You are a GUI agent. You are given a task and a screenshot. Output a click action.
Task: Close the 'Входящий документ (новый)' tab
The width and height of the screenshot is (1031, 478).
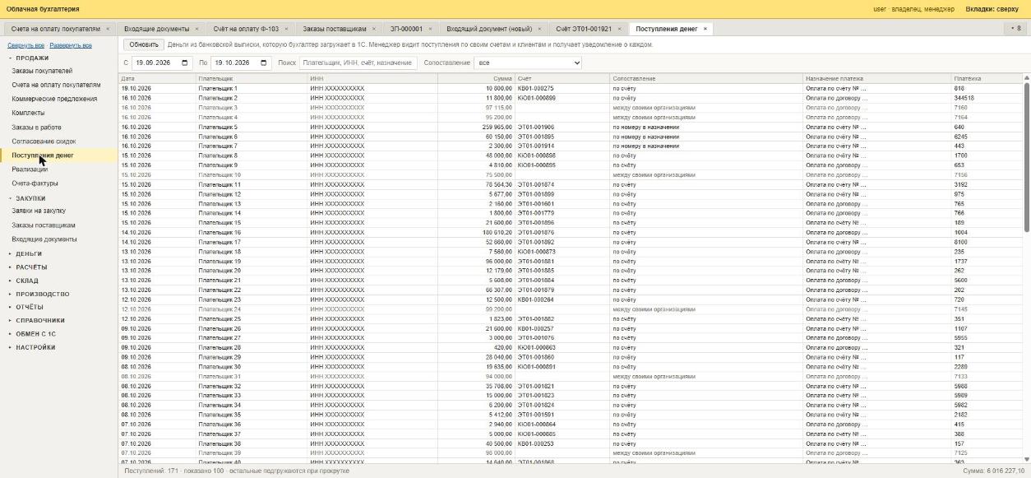[x=539, y=29]
